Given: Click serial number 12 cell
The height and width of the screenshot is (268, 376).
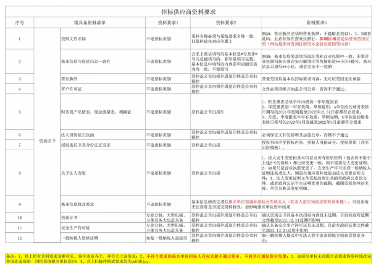Looking at the screenshot, I should pos(20,238).
